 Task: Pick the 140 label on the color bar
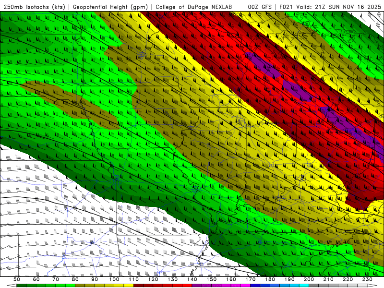point(192,279)
